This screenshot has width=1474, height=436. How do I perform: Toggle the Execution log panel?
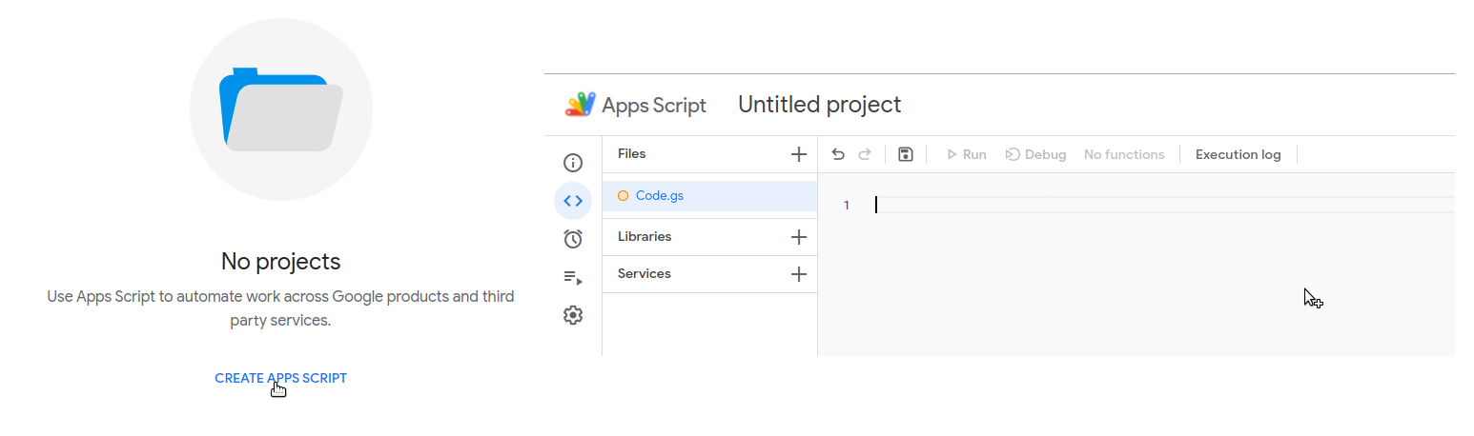[1238, 154]
